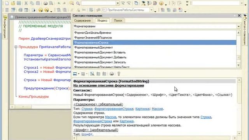Image resolution: width=249 pixels, height=140 pixels.
Task: Click the top toolbar search text field
Action: click(x=98, y=3)
